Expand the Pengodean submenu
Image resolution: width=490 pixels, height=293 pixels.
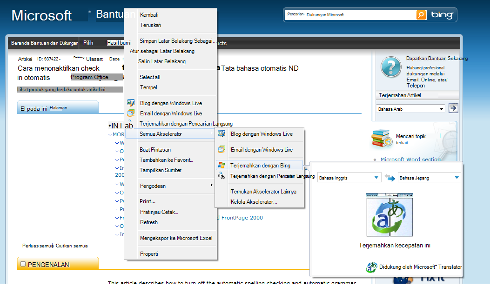[x=212, y=186]
